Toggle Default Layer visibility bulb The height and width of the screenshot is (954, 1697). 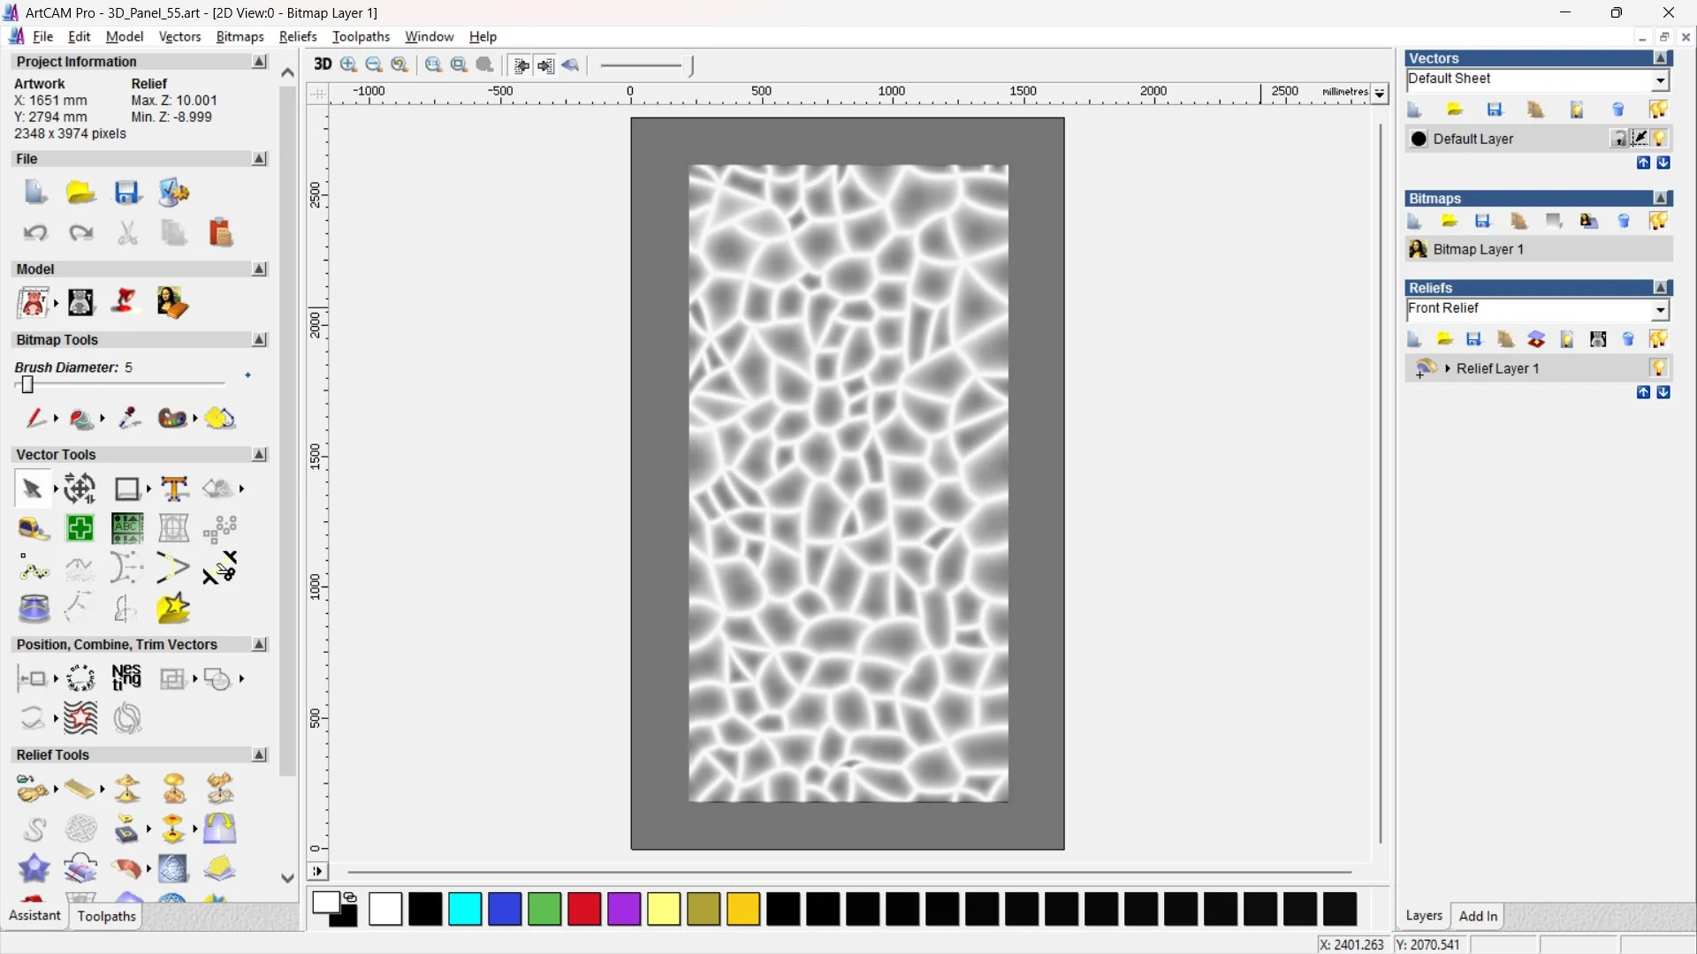pyautogui.click(x=1659, y=139)
